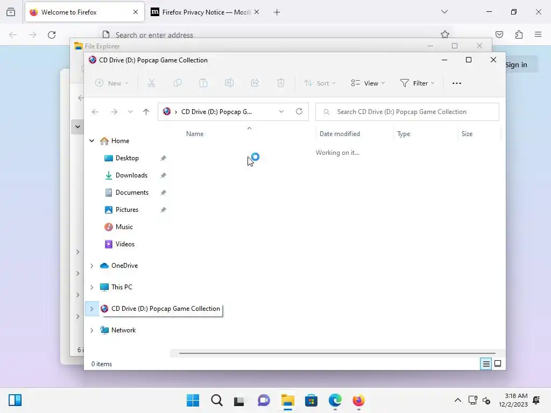Open the Sort dropdown menu
The width and height of the screenshot is (551, 413).
tap(320, 83)
